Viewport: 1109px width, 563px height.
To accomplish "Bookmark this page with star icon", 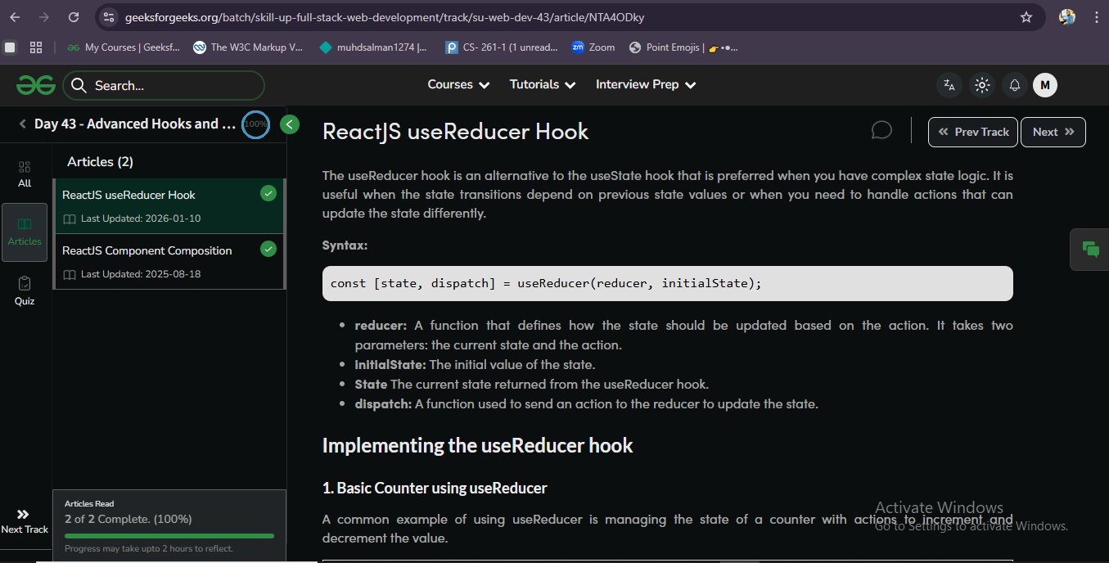I will click(1026, 17).
